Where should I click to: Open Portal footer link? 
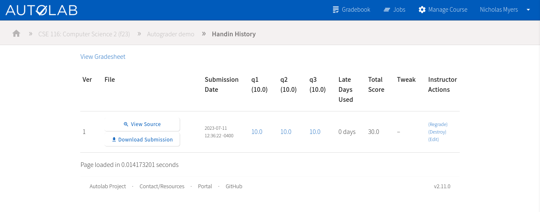coord(205,186)
